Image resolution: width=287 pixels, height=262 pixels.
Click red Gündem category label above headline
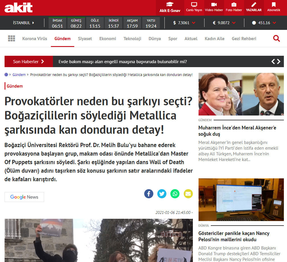tap(15, 86)
